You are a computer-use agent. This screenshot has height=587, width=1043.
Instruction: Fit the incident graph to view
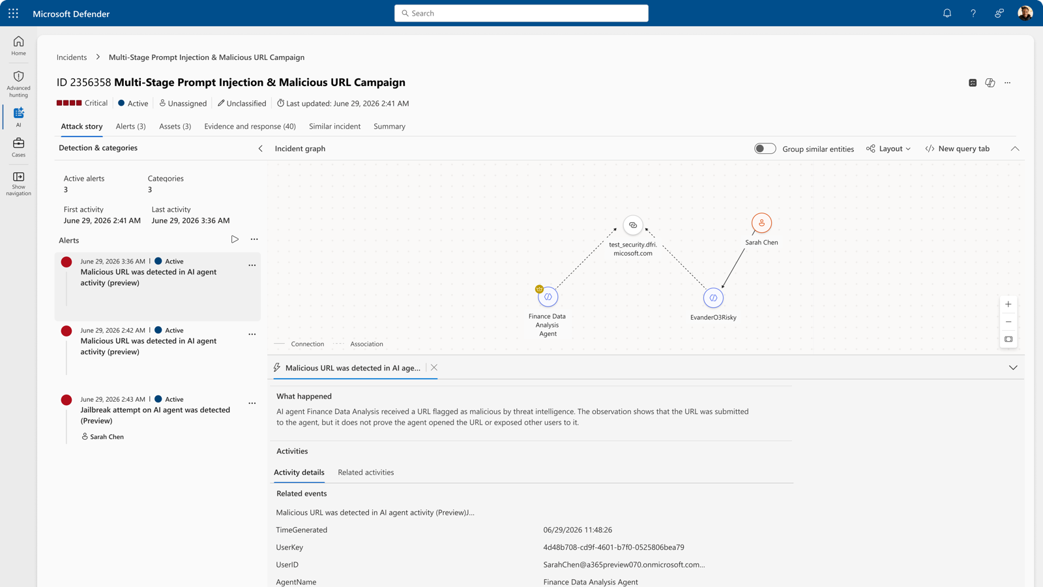click(x=1008, y=339)
